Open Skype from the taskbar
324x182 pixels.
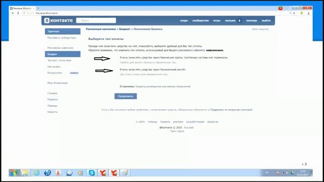92,173
